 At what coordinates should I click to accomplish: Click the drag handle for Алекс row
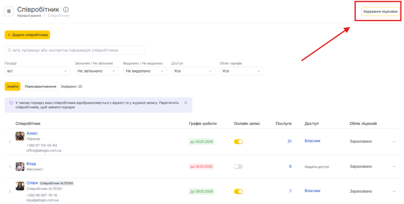pos(10,141)
